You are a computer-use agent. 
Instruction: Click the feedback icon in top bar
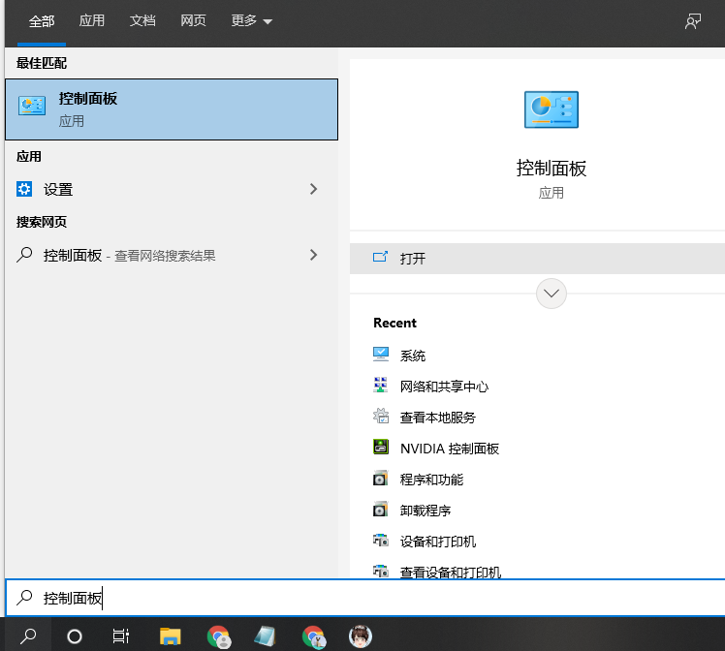coord(692,21)
